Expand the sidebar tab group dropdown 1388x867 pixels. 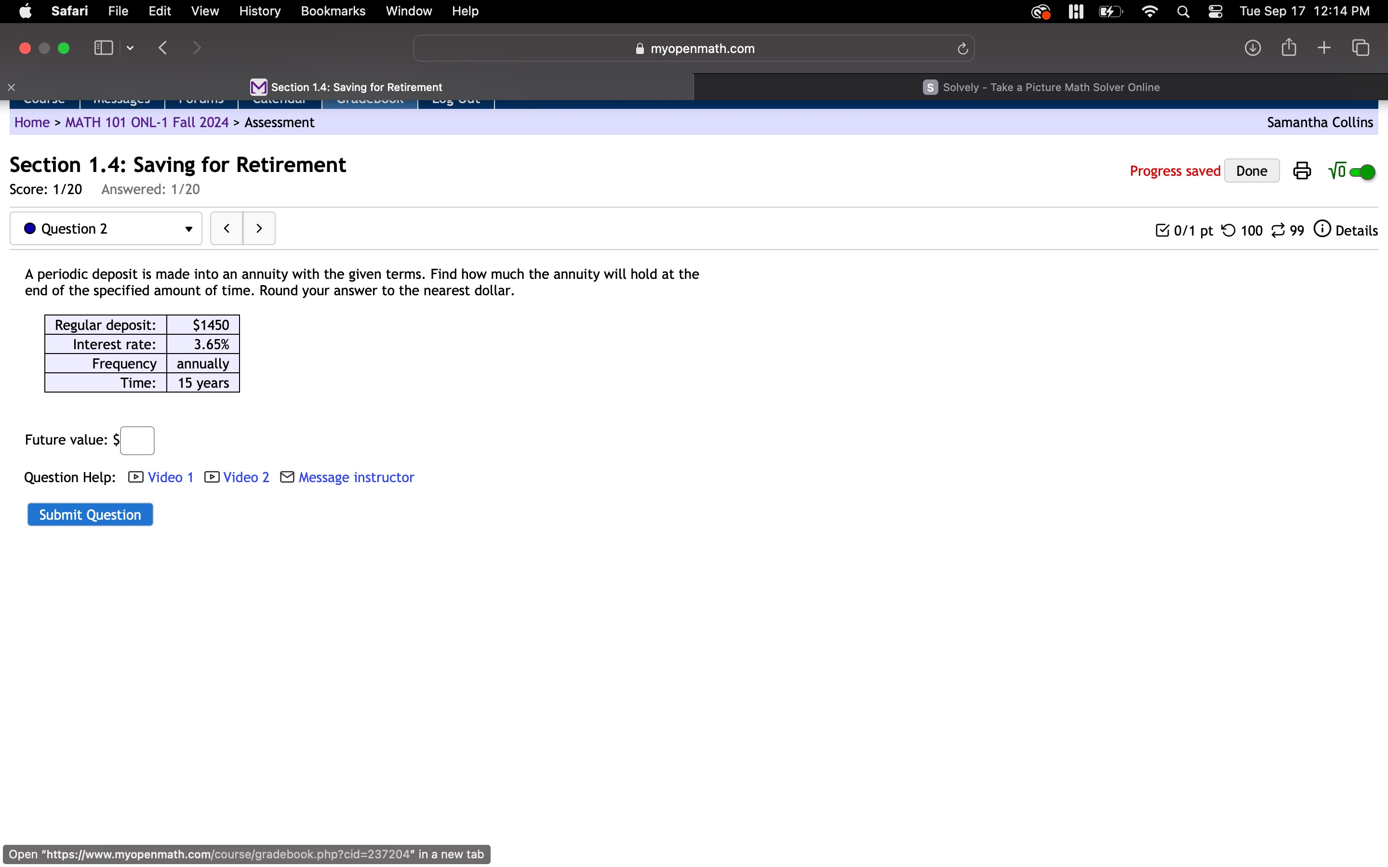tap(130, 48)
